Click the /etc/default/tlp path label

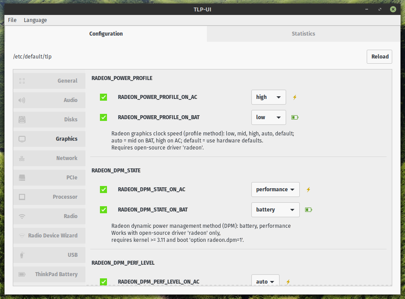pos(32,57)
